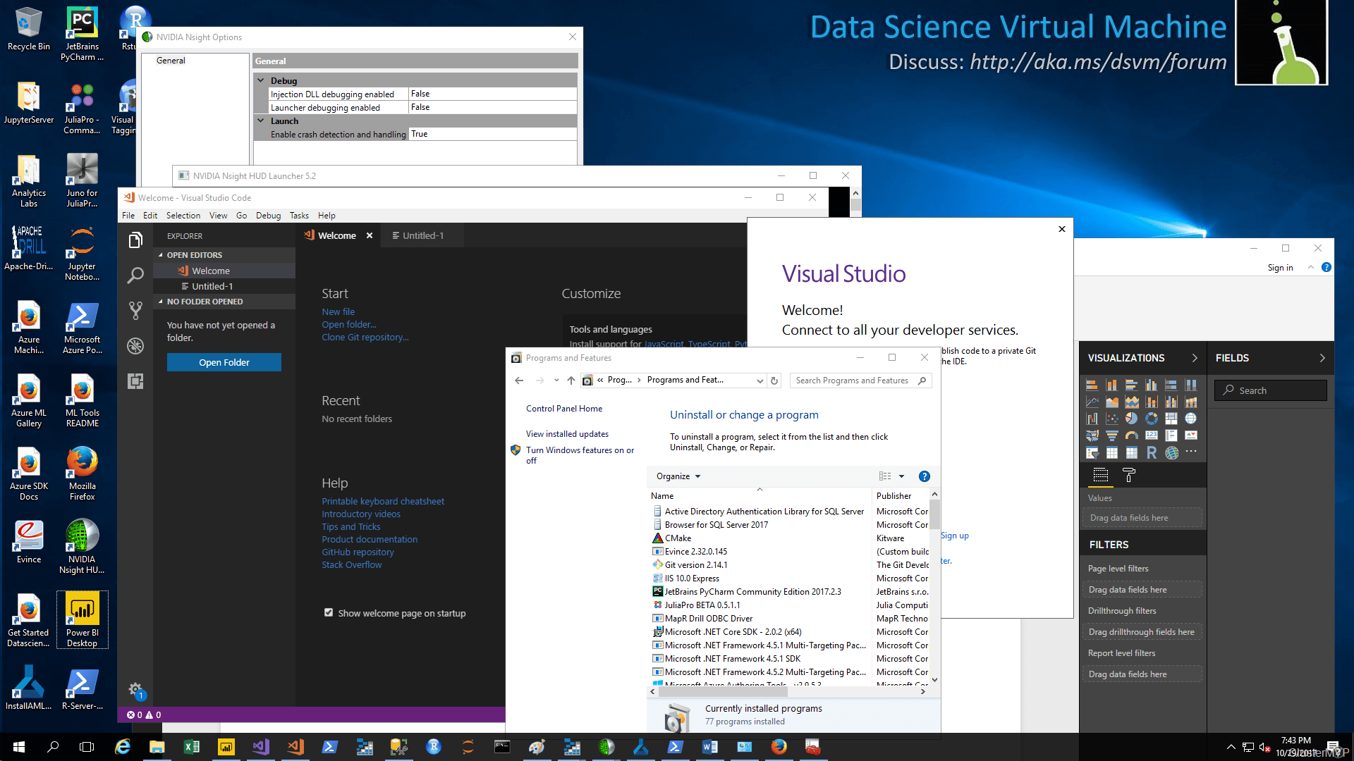Viewport: 1354px width, 761px height.
Task: Open the Selection menu in VS Code
Action: [x=183, y=216]
